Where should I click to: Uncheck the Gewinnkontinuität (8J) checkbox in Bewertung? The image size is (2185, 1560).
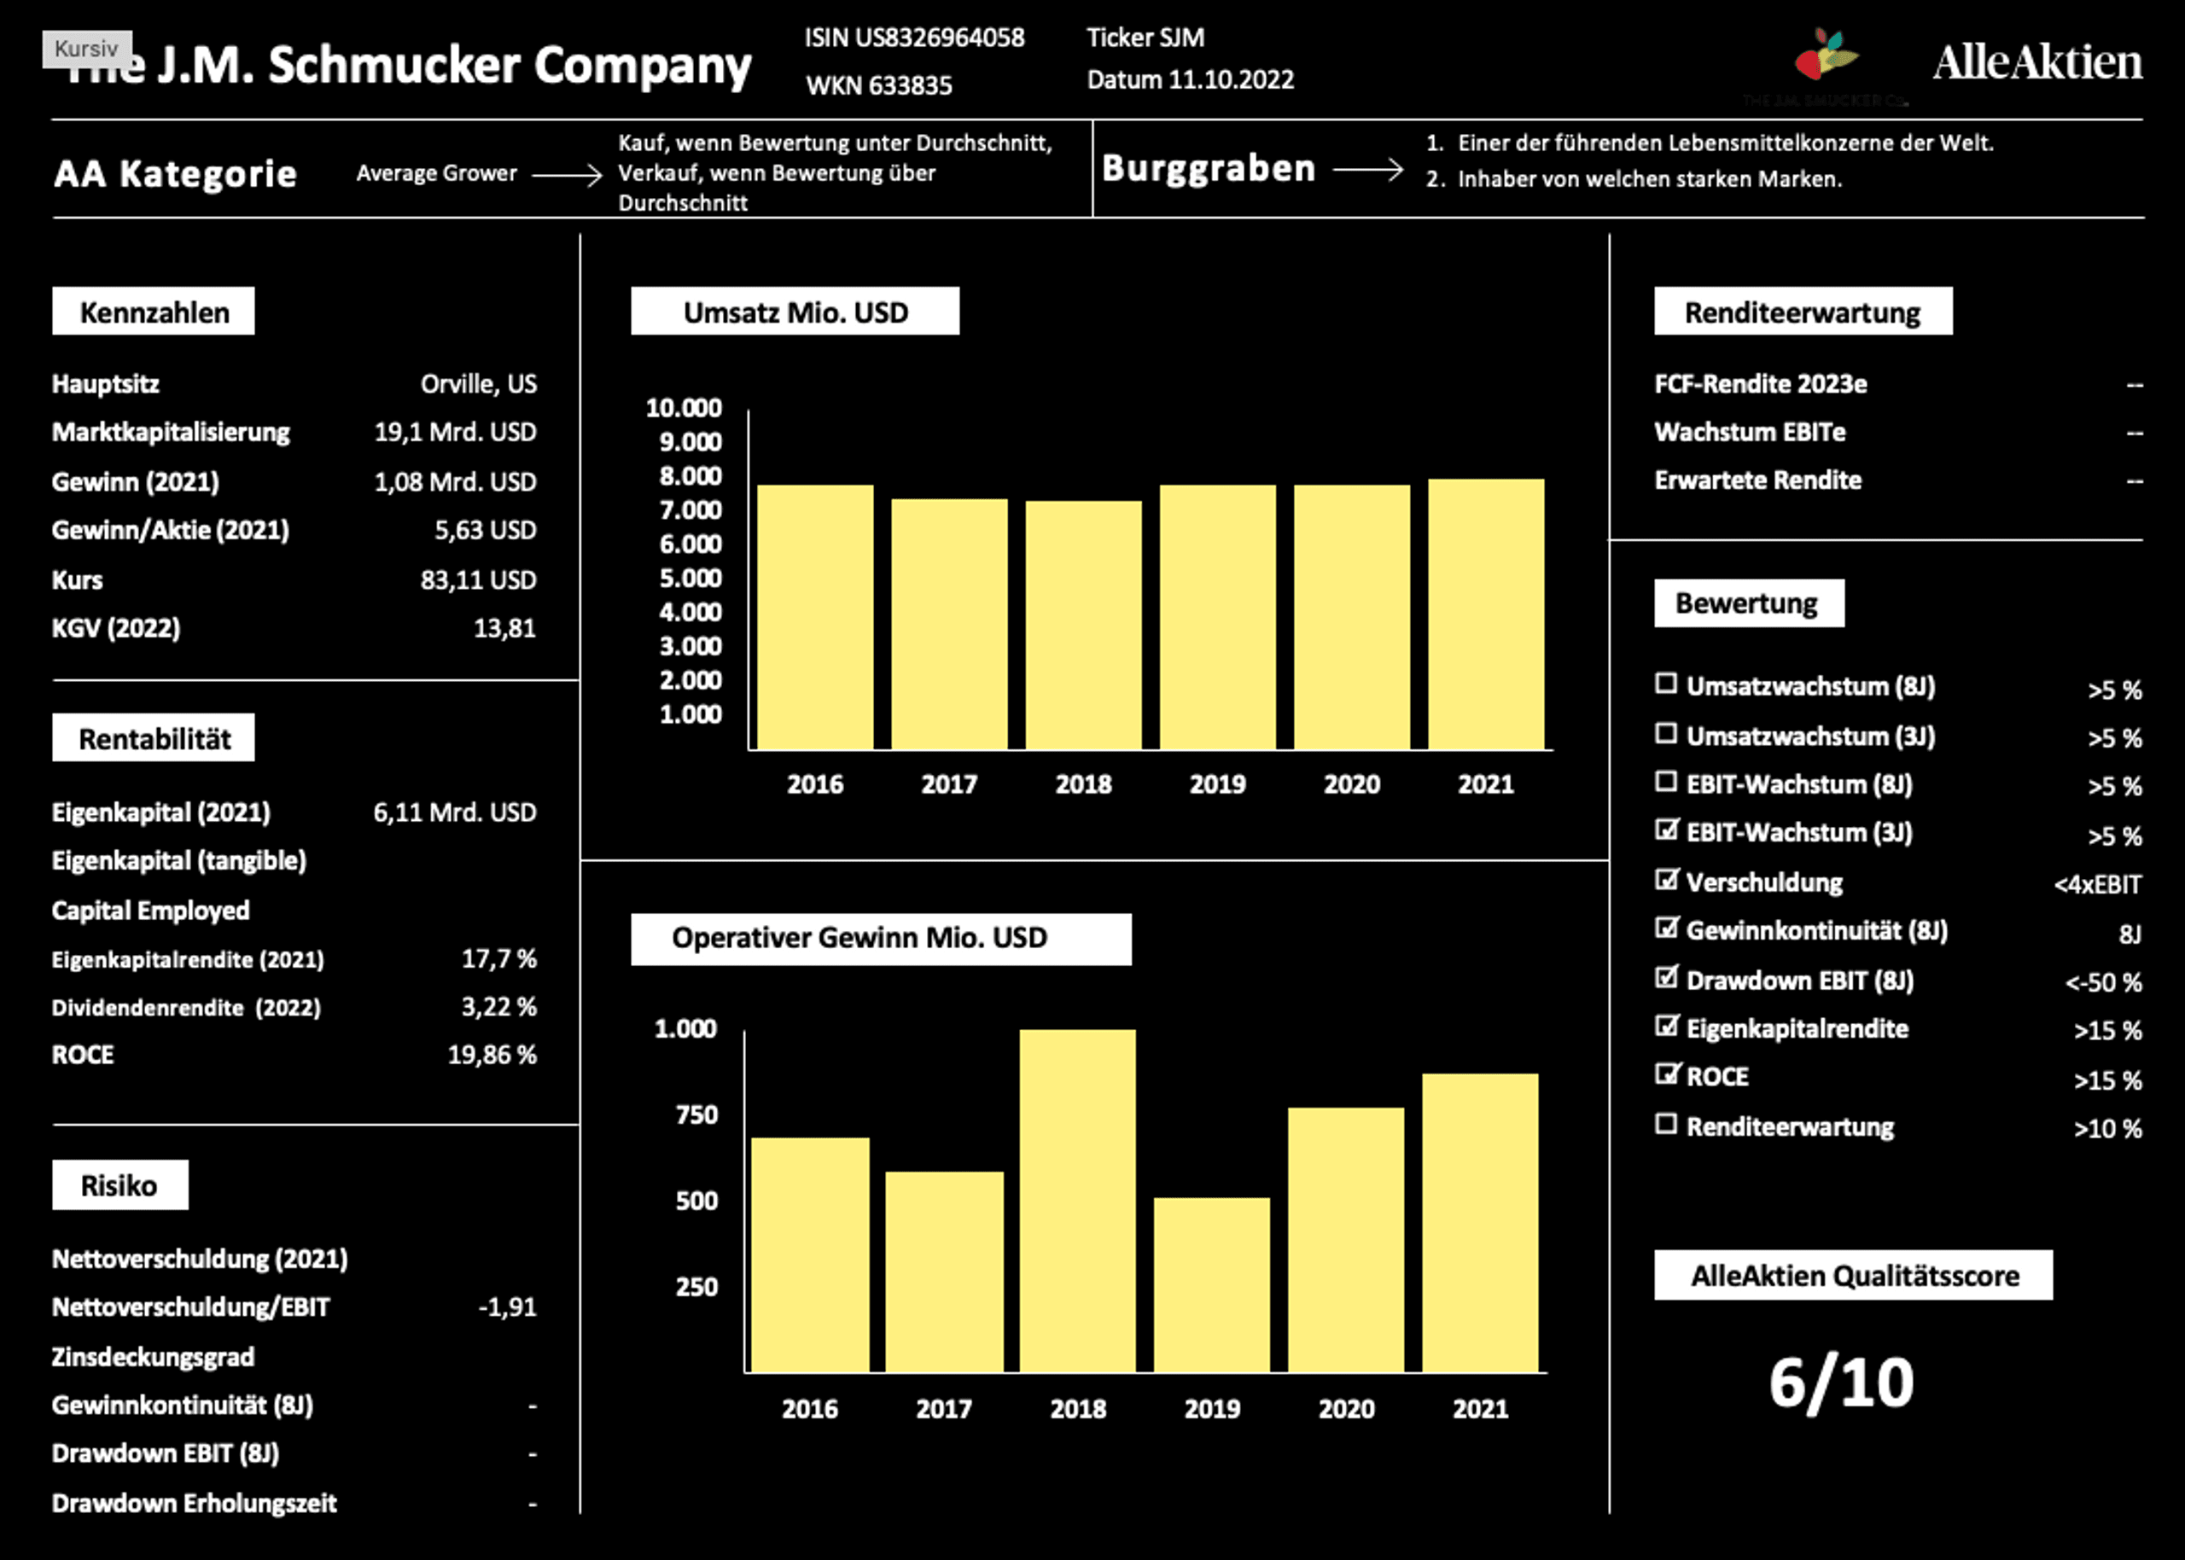tap(1666, 927)
